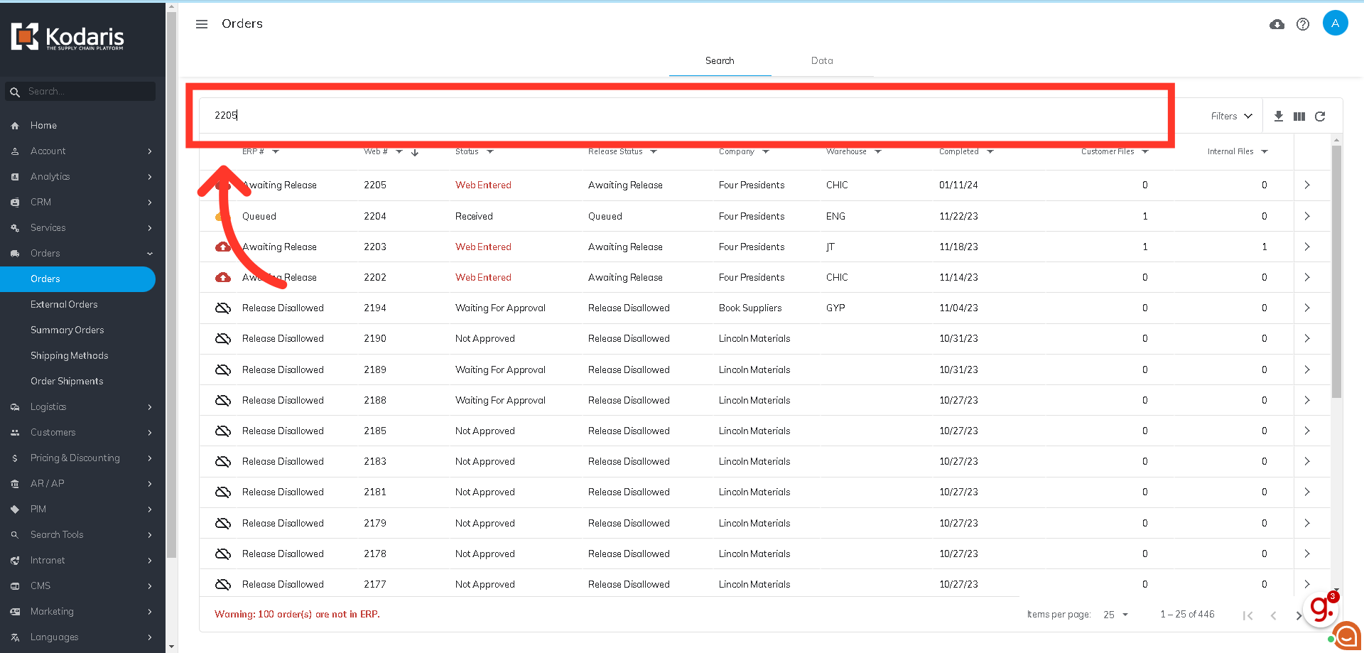Click the cloud upload icon for order 2203
Screen dimensions: 1364x653
pos(223,247)
